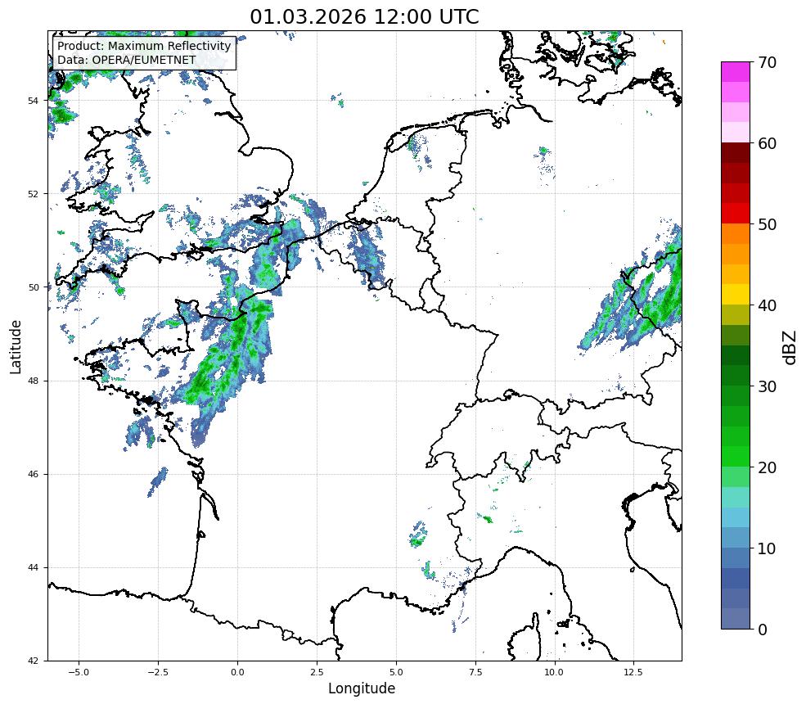Click the title "01.03.2026 12:00 UTC"
This screenshot has width=806, height=704.
[364, 17]
